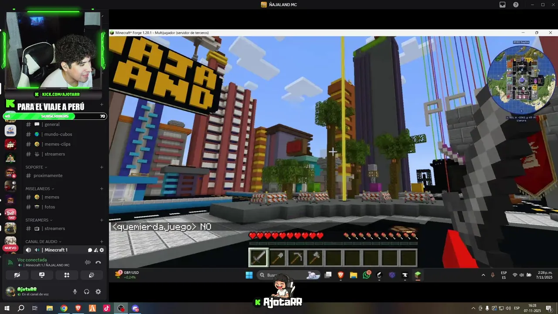Open the outer Windows Start menu

point(7,308)
